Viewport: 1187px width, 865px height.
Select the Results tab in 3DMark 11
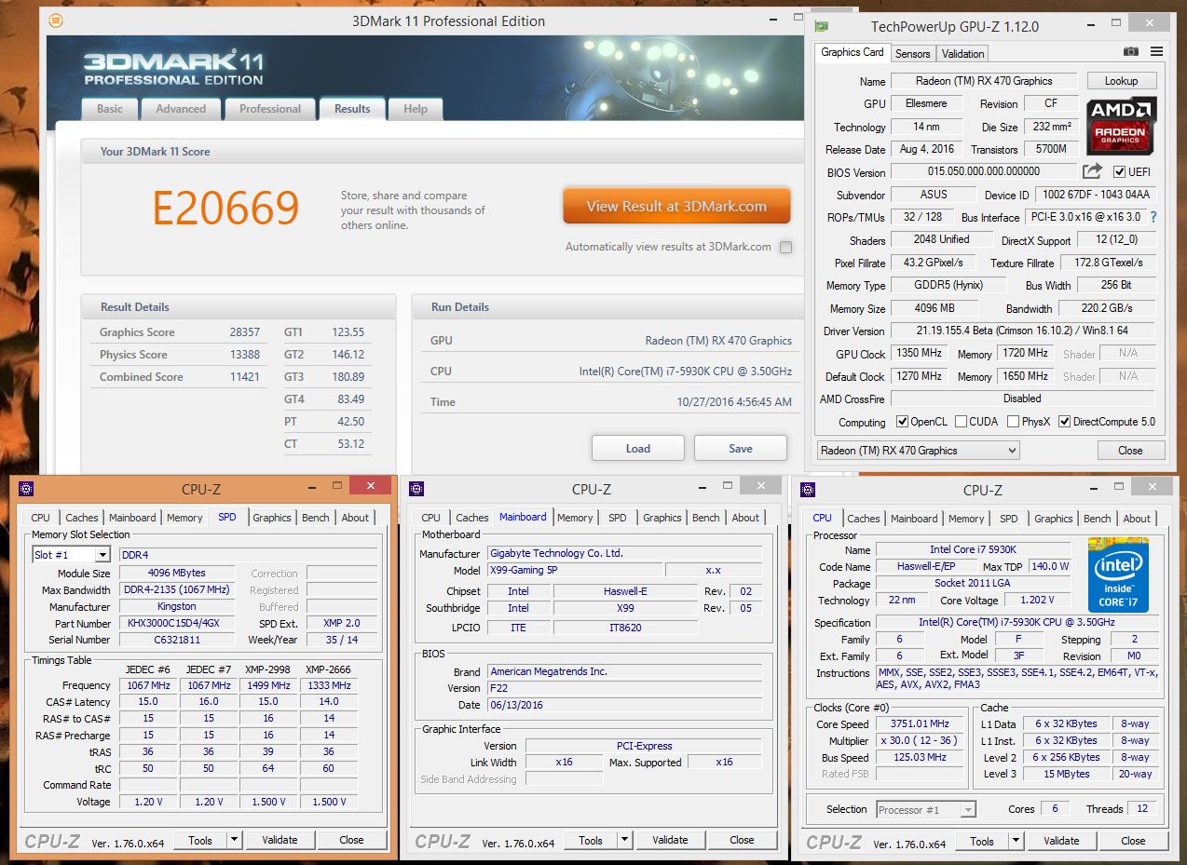(352, 109)
